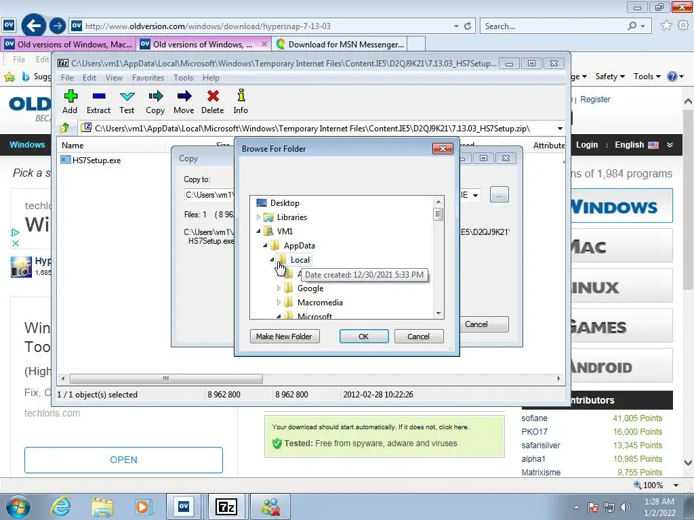The width and height of the screenshot is (694, 520).
Task: Click the Delete icon in 7-Zip toolbar
Action: coord(213,96)
